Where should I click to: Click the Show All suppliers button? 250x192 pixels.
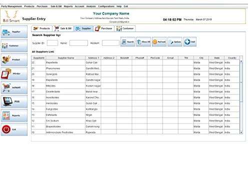click(143, 42)
